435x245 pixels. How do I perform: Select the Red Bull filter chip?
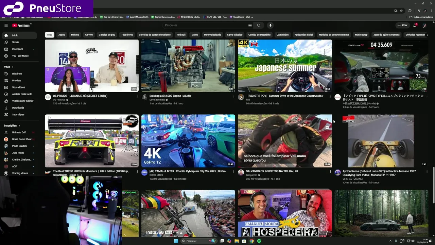181,35
